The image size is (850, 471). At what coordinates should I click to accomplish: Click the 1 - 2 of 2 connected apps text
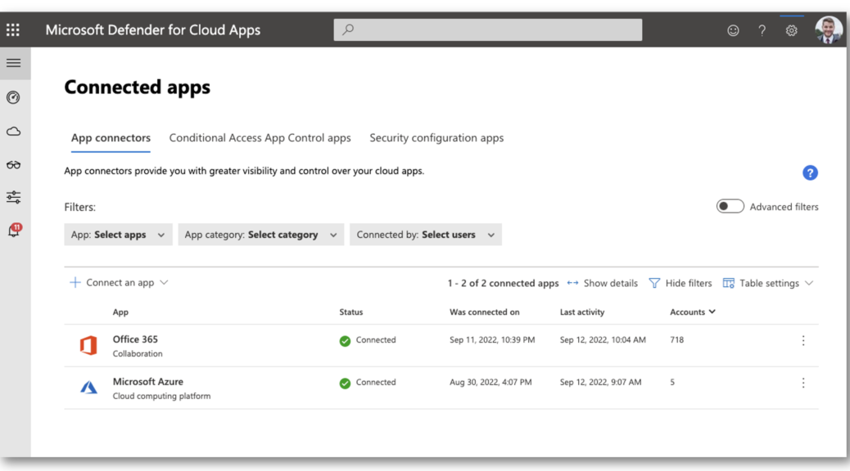coord(503,283)
